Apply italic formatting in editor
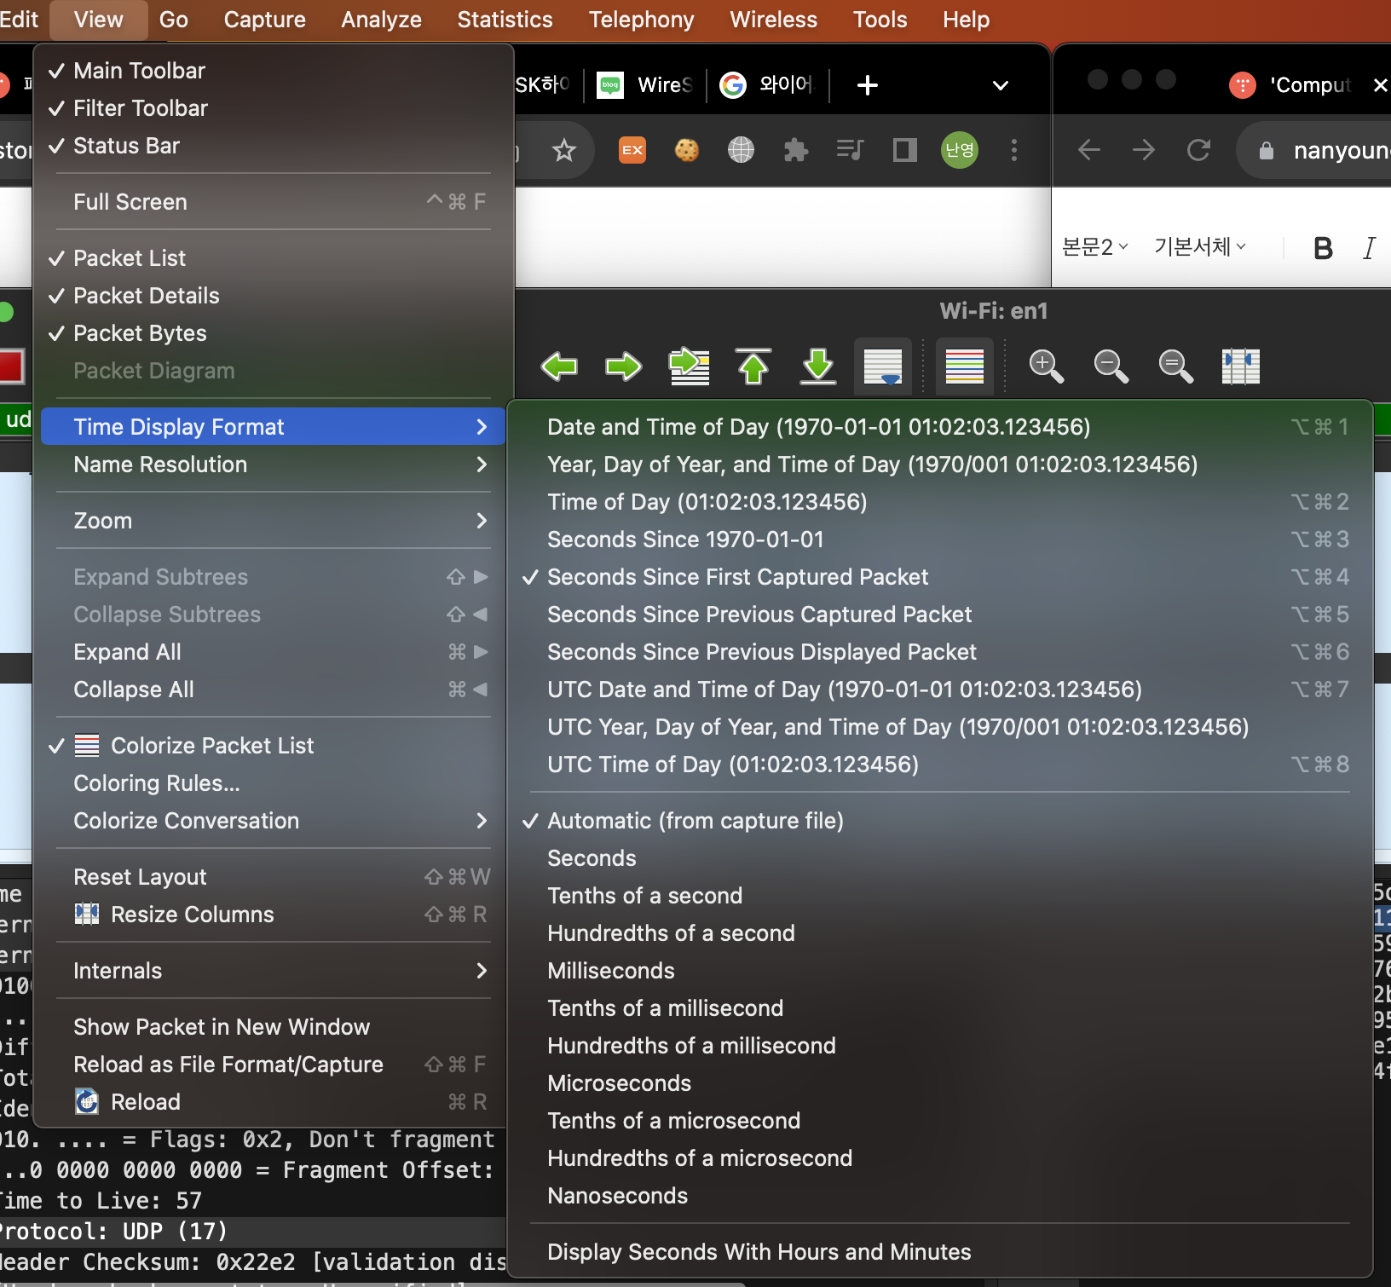The image size is (1391, 1287). pos(1369,248)
